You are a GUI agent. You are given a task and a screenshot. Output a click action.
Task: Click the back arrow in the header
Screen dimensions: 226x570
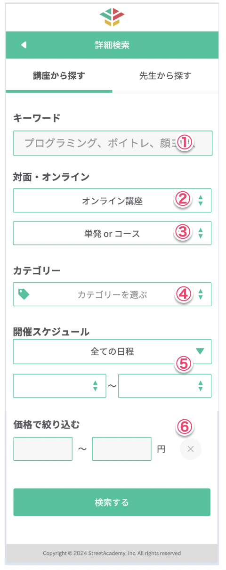pos(24,45)
